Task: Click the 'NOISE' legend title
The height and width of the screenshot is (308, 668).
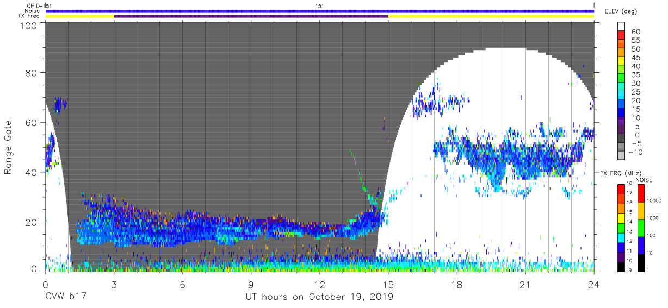Action: click(x=645, y=180)
